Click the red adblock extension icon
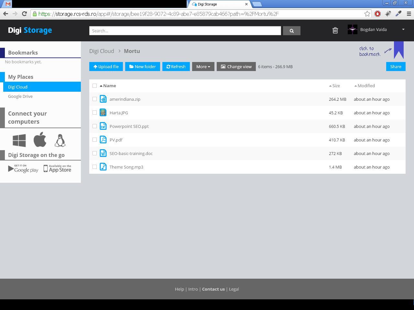Viewport: 414px width, 310px height. pos(377,14)
